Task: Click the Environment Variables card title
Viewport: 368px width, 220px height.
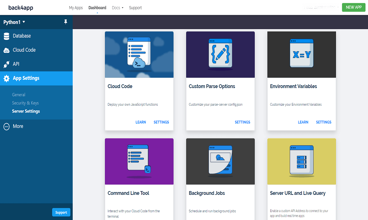Action: 293,86
